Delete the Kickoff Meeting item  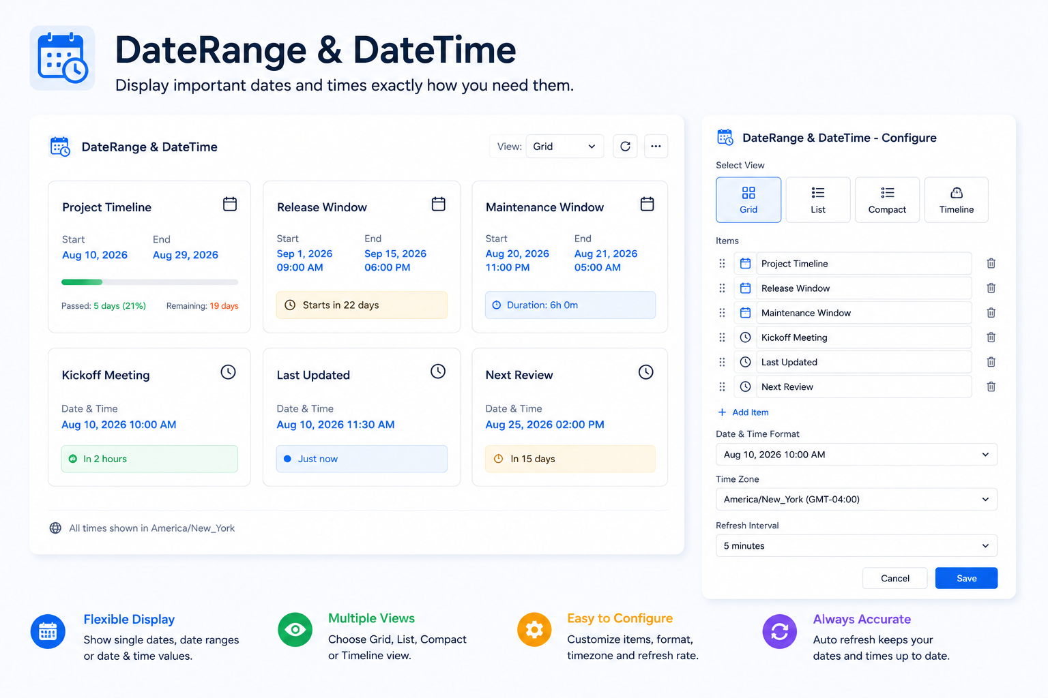991,337
